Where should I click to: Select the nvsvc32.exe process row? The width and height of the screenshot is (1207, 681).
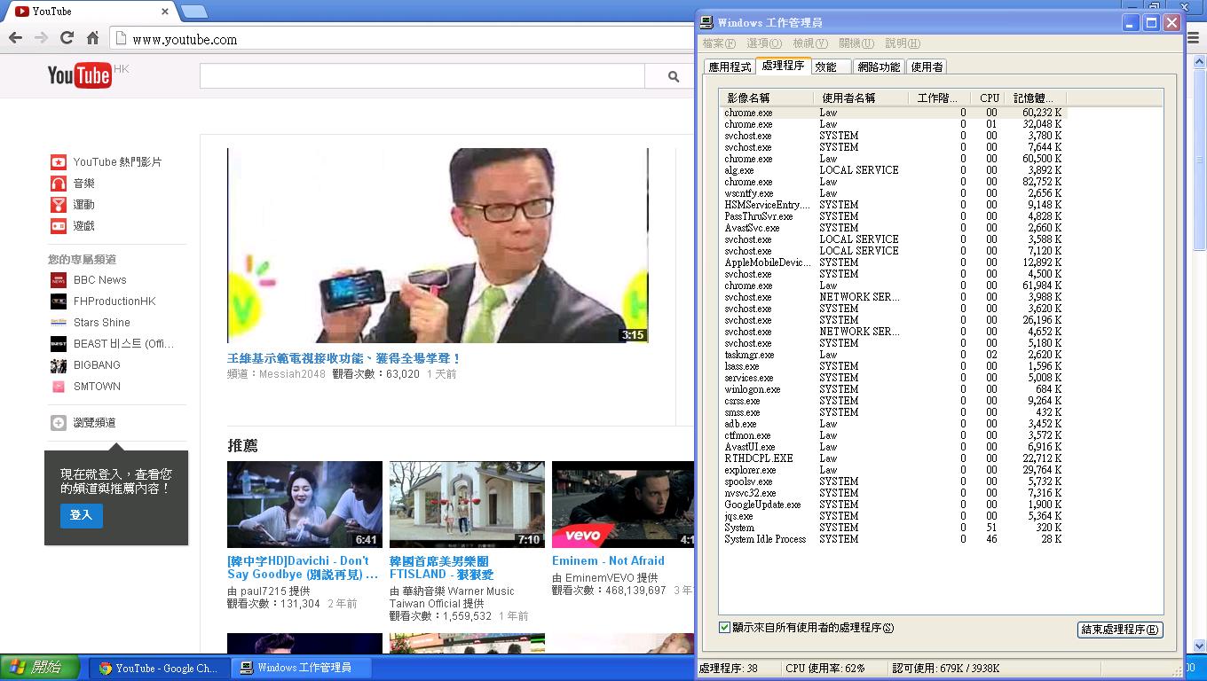pos(892,493)
